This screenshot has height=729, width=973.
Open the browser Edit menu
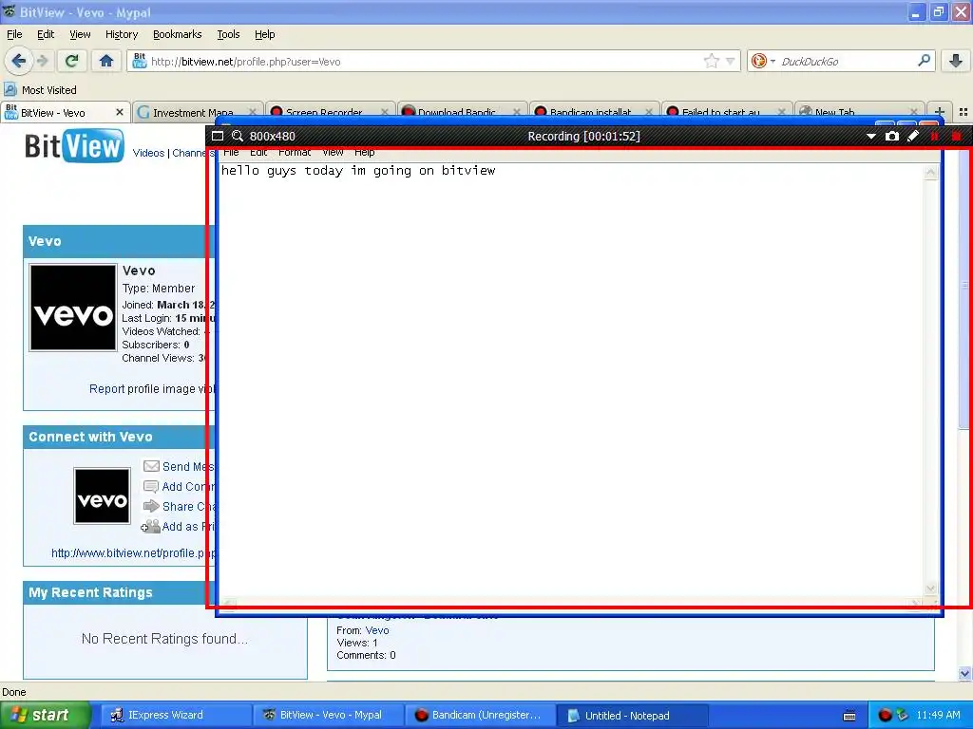(46, 34)
